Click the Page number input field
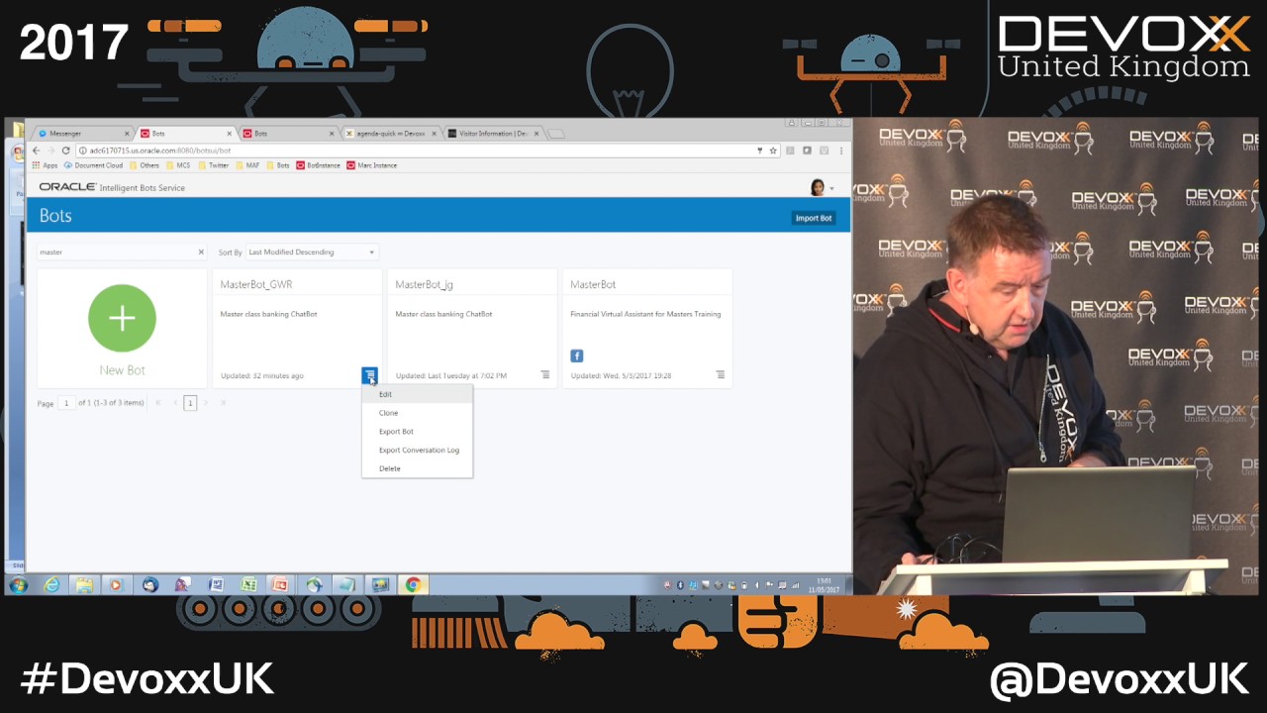The width and height of the screenshot is (1267, 713). [x=66, y=403]
